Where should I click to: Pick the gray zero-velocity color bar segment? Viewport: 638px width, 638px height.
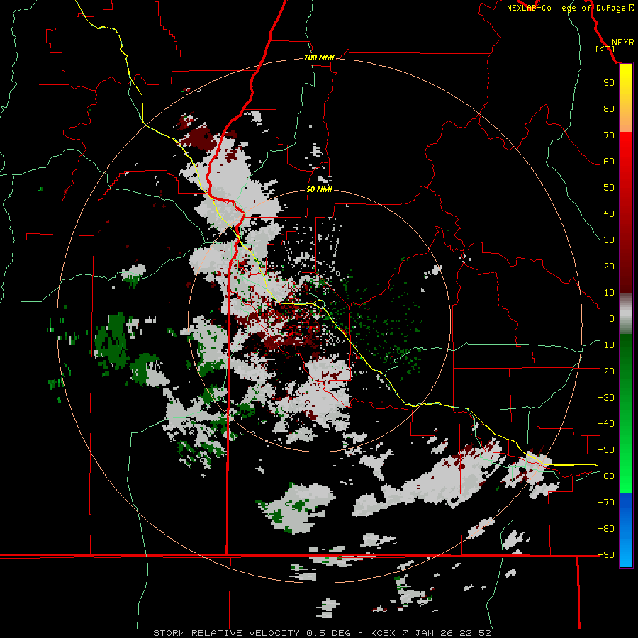[626, 314]
